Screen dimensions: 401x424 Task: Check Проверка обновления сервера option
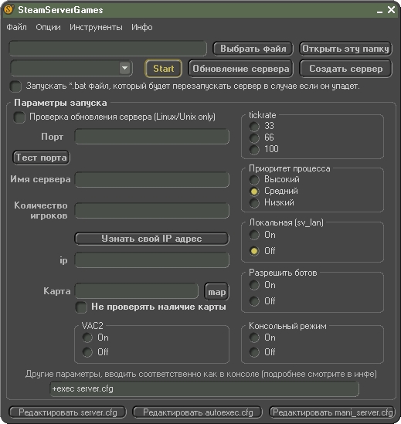click(19, 117)
